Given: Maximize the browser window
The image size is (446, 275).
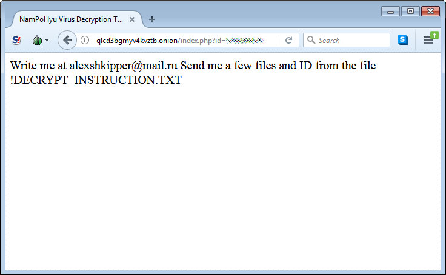Looking at the screenshot, I should click(x=410, y=12).
